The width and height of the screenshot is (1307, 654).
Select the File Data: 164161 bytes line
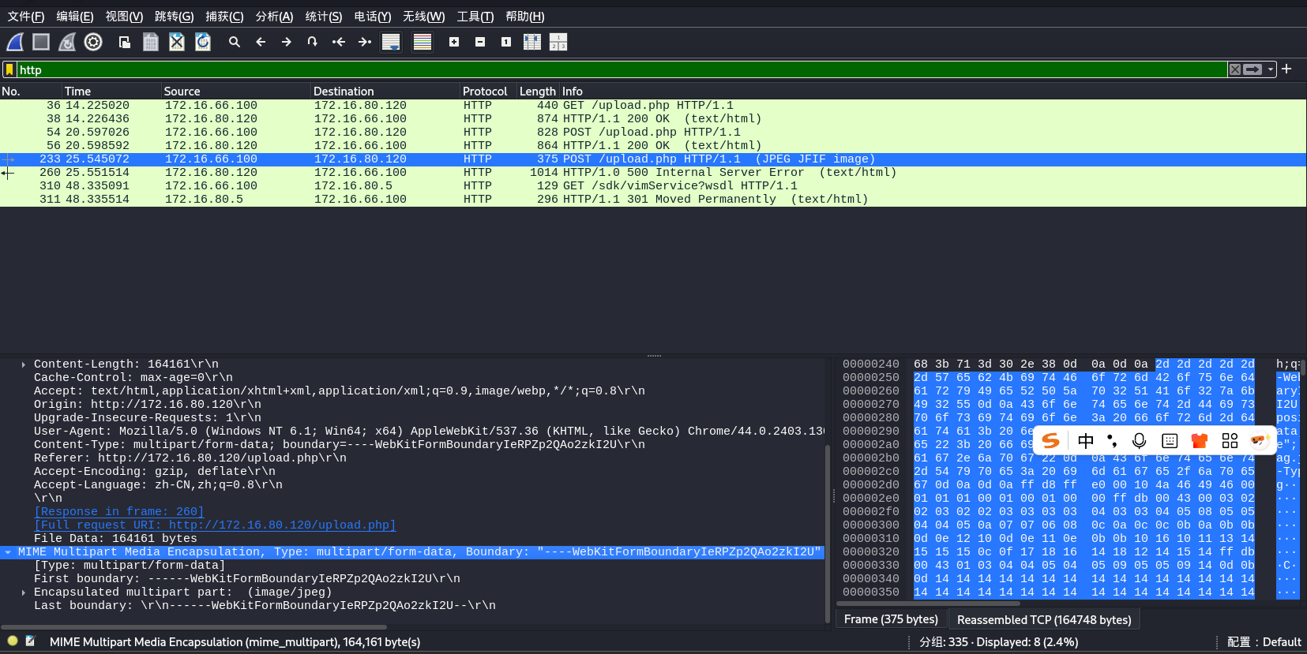coord(115,539)
